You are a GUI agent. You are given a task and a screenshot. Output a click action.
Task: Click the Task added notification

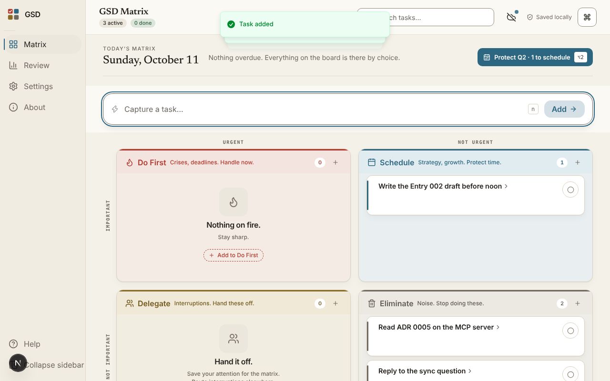tap(305, 24)
